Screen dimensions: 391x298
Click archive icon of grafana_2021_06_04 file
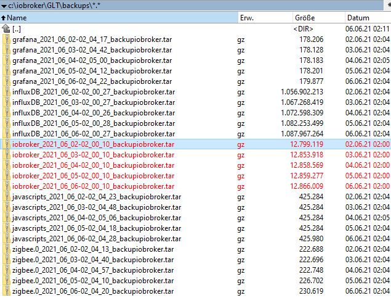point(6,60)
